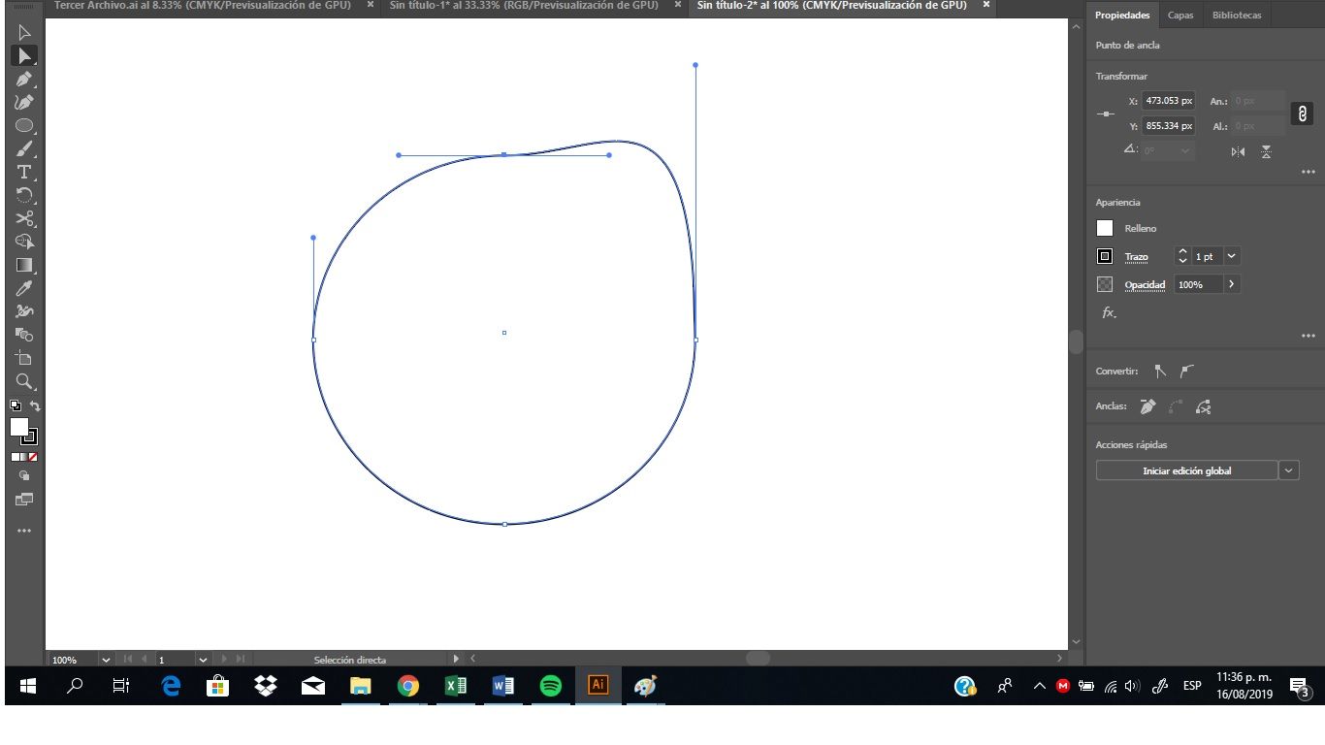The height and width of the screenshot is (745, 1325).
Task: Select the black arrow Selection tool
Action: point(24,33)
